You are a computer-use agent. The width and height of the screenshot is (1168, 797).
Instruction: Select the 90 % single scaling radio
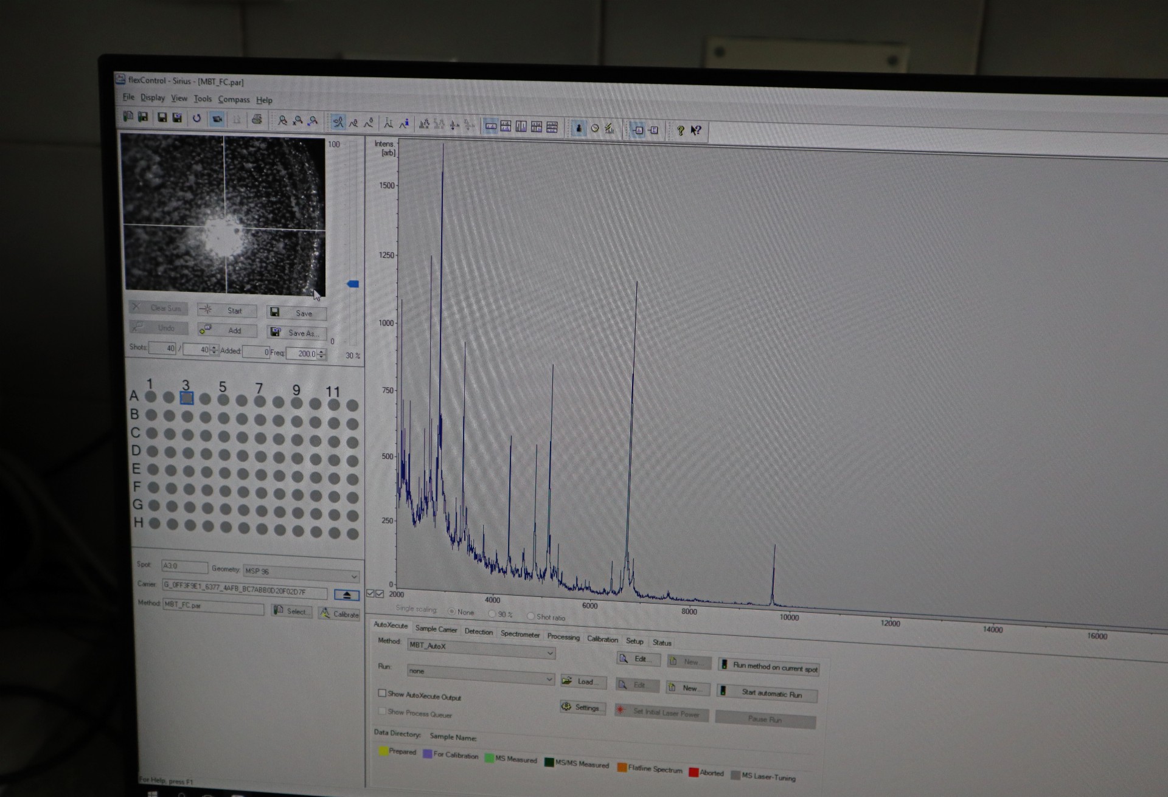coord(492,613)
